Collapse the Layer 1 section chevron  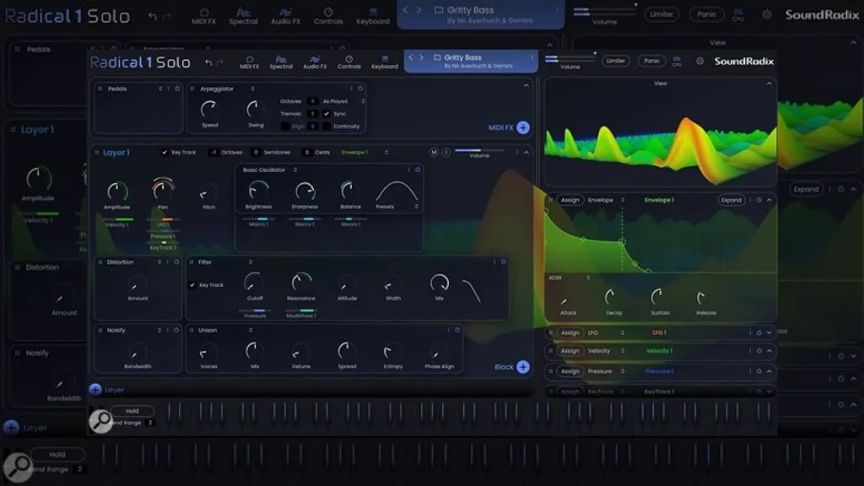(x=526, y=152)
